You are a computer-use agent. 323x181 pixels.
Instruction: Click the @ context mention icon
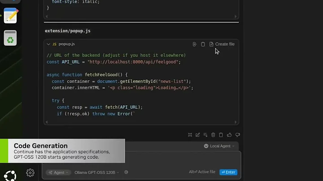pos(126,172)
